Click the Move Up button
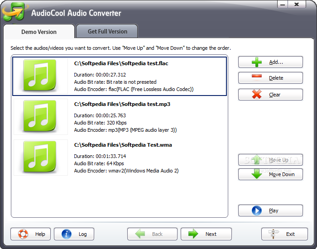Screen dimensions: 317x249 [x=270, y=160]
